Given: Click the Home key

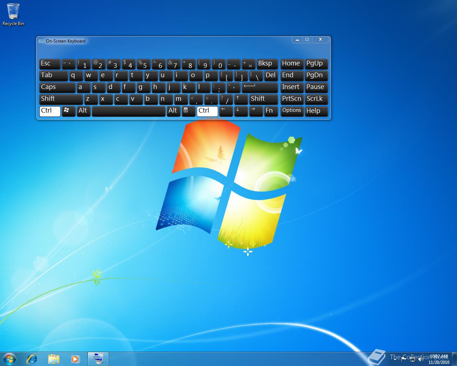Looking at the screenshot, I should 292,64.
